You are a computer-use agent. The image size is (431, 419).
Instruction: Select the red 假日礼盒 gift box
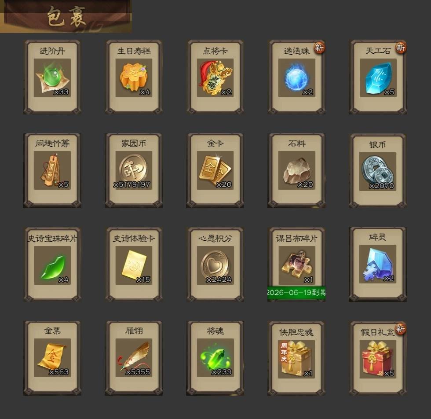point(378,359)
